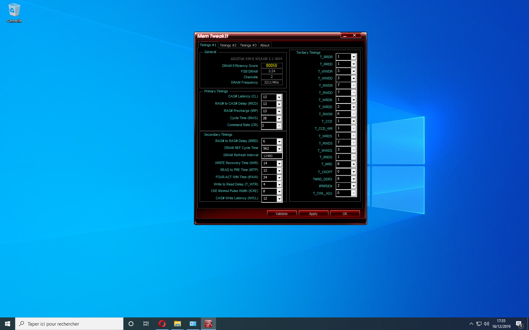529x330 pixels.
Task: Switch to the Timings #3 tab
Action: point(248,45)
